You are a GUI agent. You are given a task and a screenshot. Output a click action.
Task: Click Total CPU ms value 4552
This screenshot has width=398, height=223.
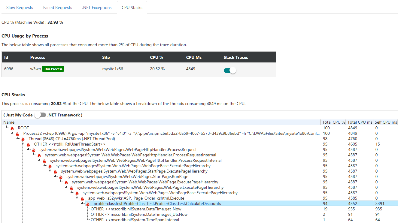(353, 203)
